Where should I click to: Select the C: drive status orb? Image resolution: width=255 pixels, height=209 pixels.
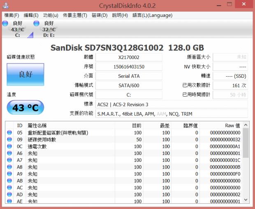[5, 23]
